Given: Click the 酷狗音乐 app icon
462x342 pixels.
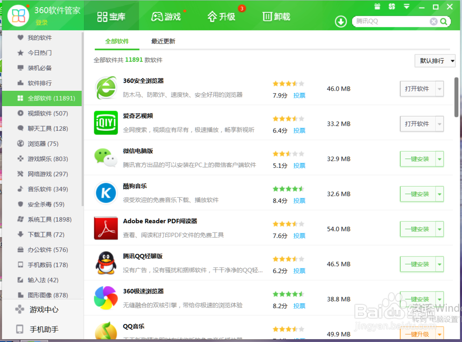Looking at the screenshot, I should coord(106,193).
